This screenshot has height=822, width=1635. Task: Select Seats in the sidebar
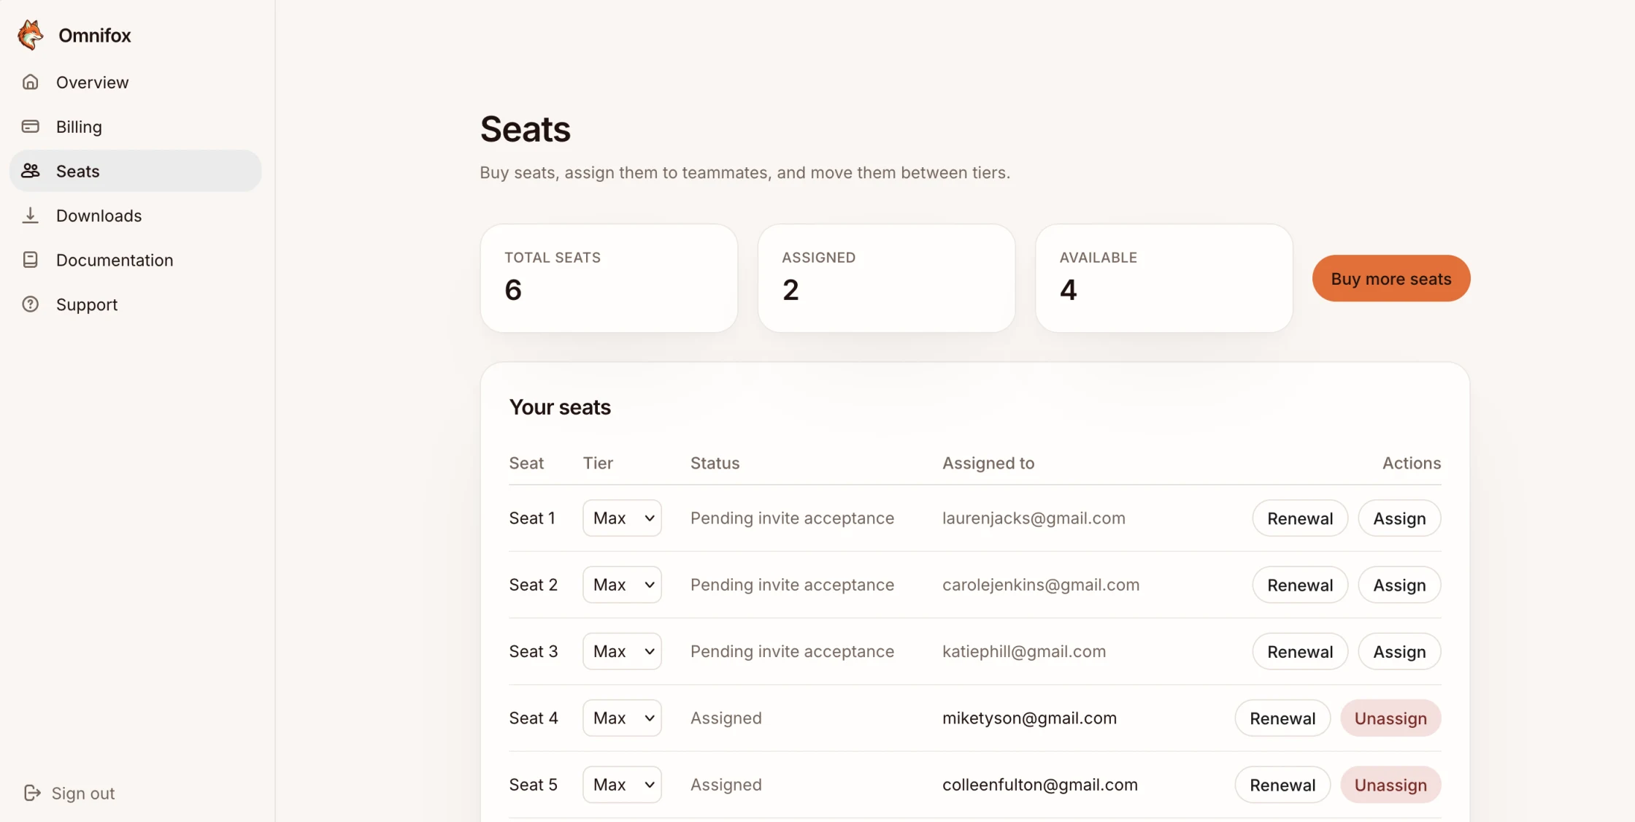[136, 171]
